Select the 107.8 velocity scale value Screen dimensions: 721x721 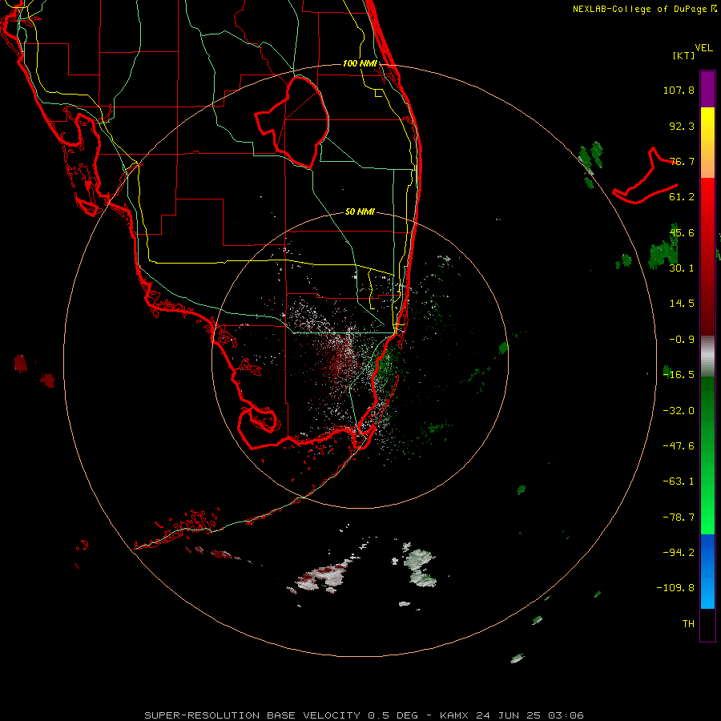[x=679, y=90]
